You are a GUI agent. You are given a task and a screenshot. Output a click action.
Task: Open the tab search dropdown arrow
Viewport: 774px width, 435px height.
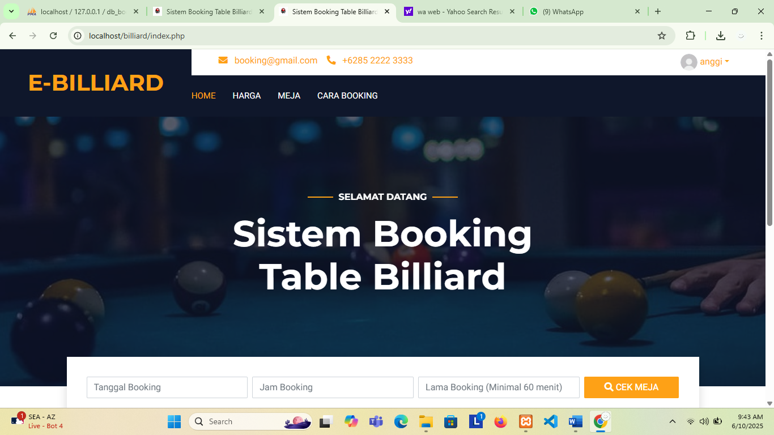11,11
